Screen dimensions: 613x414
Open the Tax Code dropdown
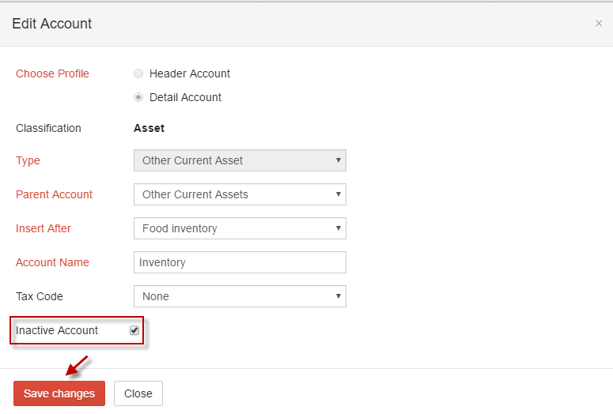[240, 296]
